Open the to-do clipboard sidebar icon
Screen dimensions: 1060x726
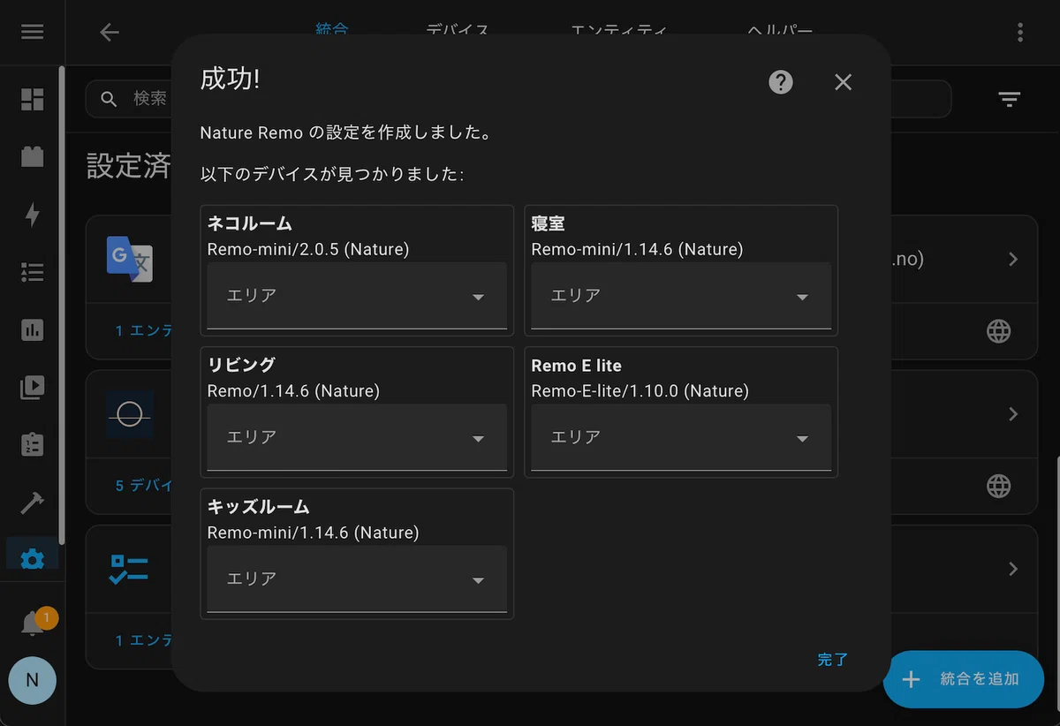[33, 444]
